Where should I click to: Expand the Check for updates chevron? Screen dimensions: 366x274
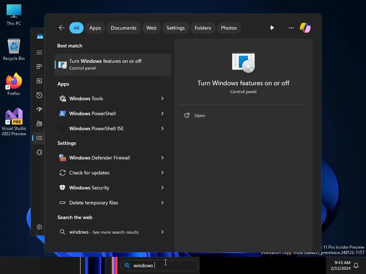pyautogui.click(x=163, y=173)
